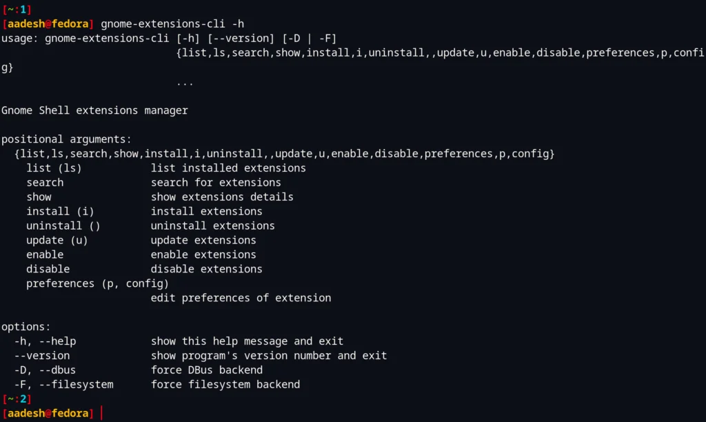Image resolution: width=706 pixels, height=422 pixels.
Task: Select the "Gnome Shell extensions manager" line
Action: click(94, 110)
